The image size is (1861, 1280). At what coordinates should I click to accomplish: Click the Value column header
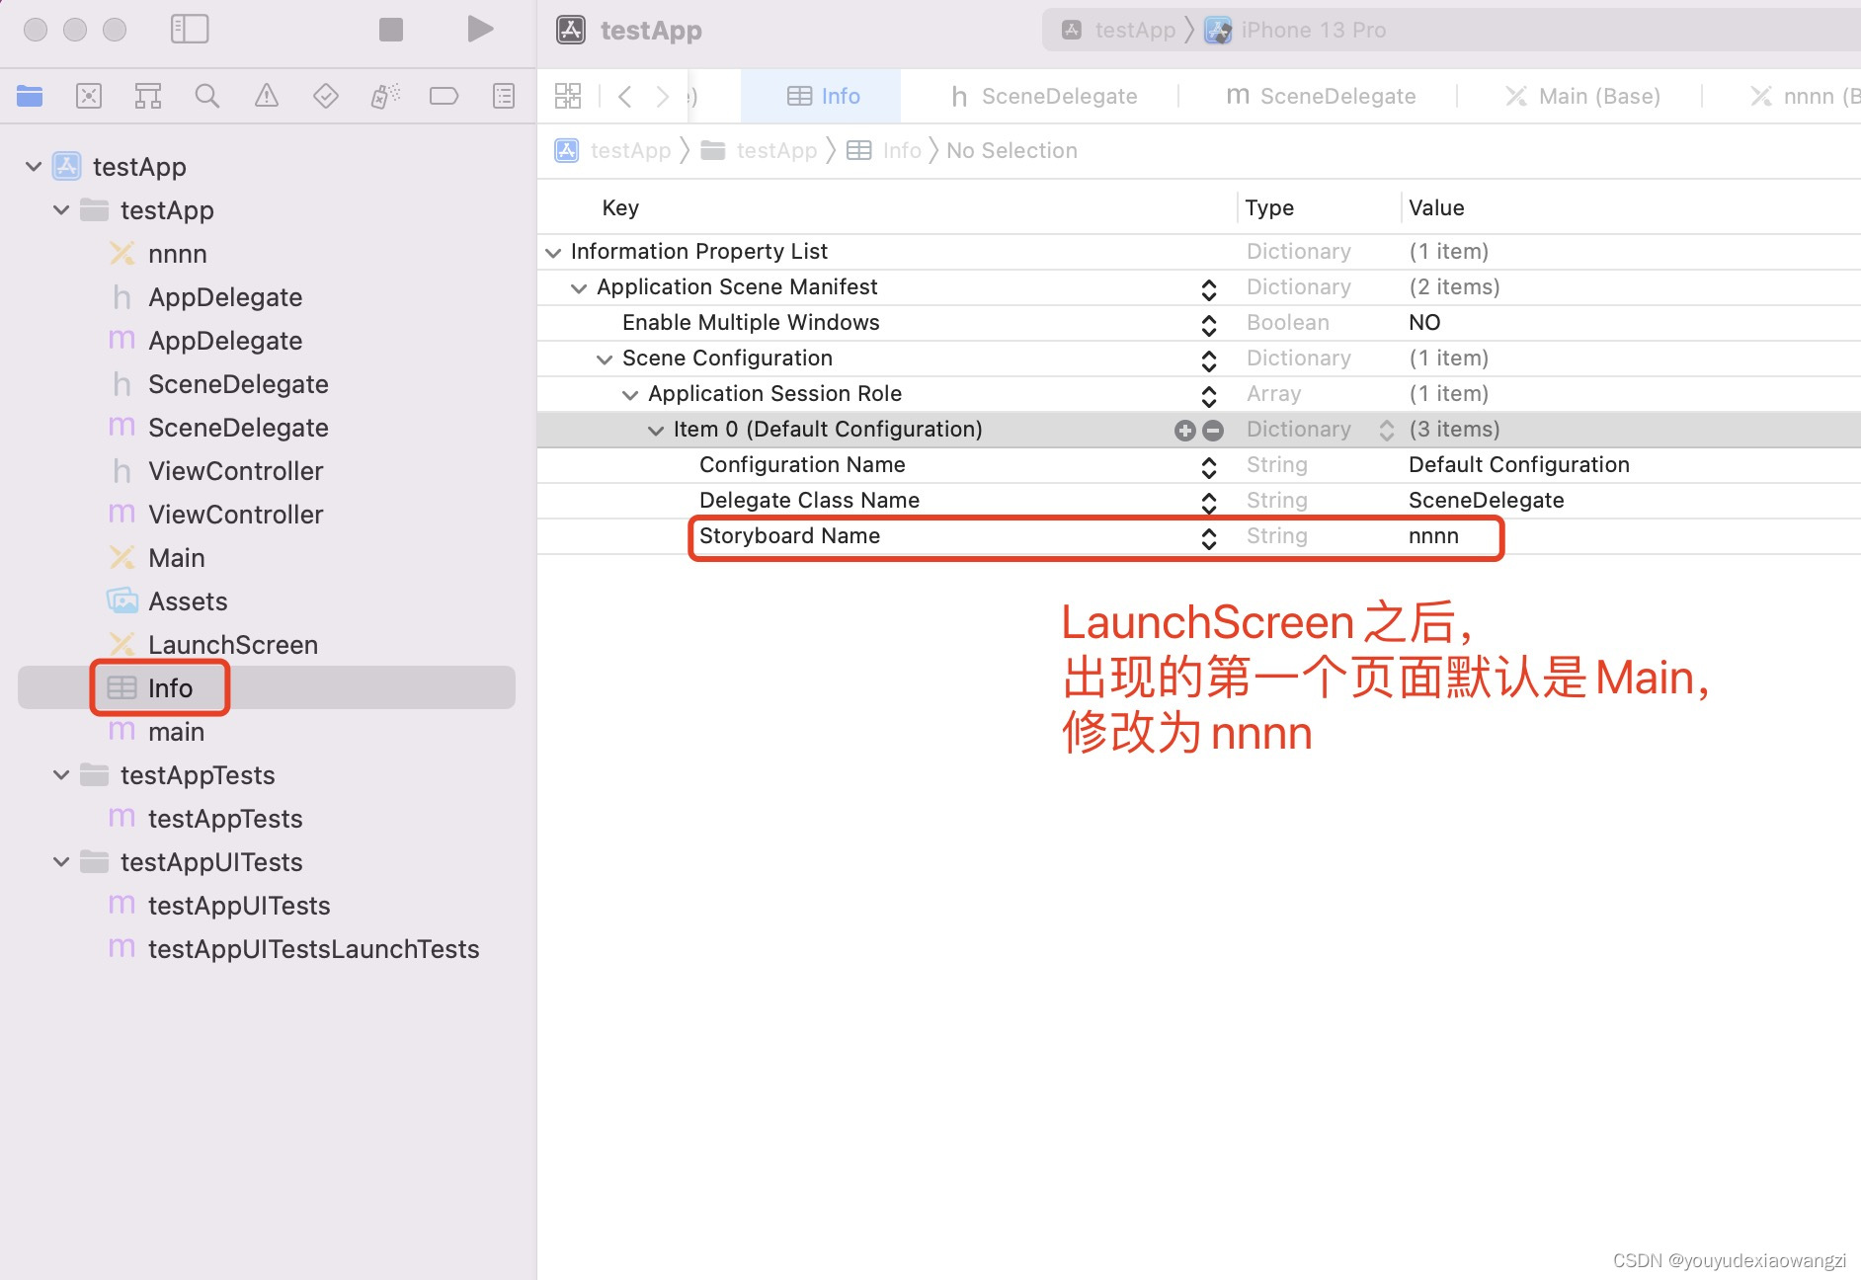(1436, 207)
